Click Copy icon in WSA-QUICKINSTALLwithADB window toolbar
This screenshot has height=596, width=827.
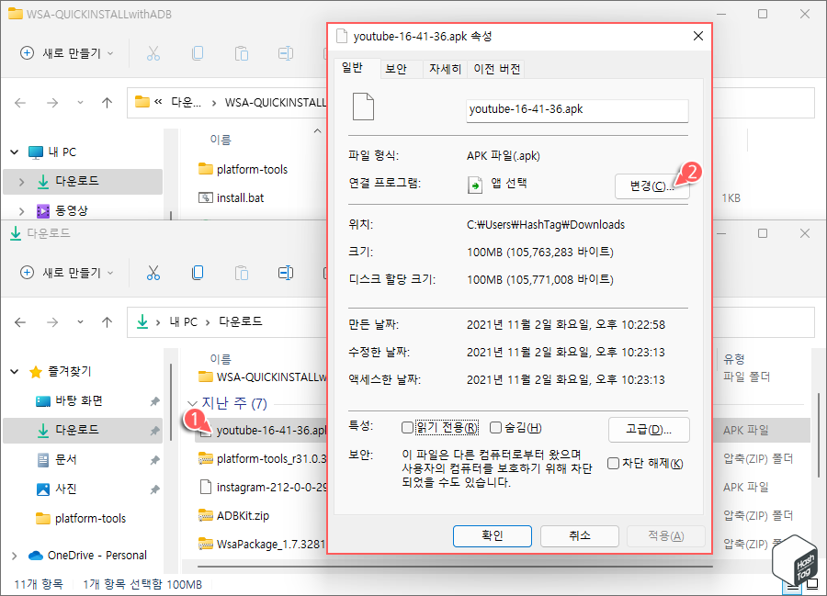[198, 53]
